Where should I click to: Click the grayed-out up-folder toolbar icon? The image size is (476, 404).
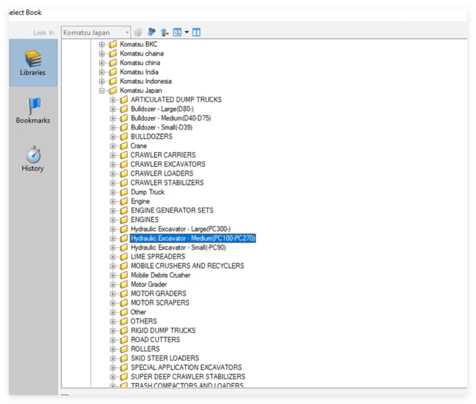[138, 32]
